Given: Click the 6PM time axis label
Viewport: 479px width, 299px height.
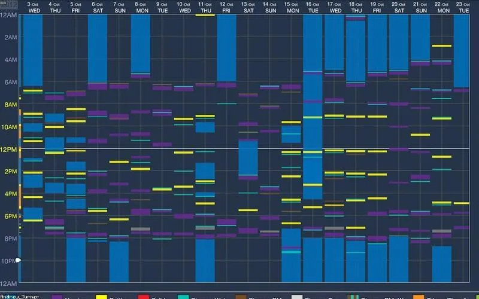Looking at the screenshot, I should (x=11, y=216).
